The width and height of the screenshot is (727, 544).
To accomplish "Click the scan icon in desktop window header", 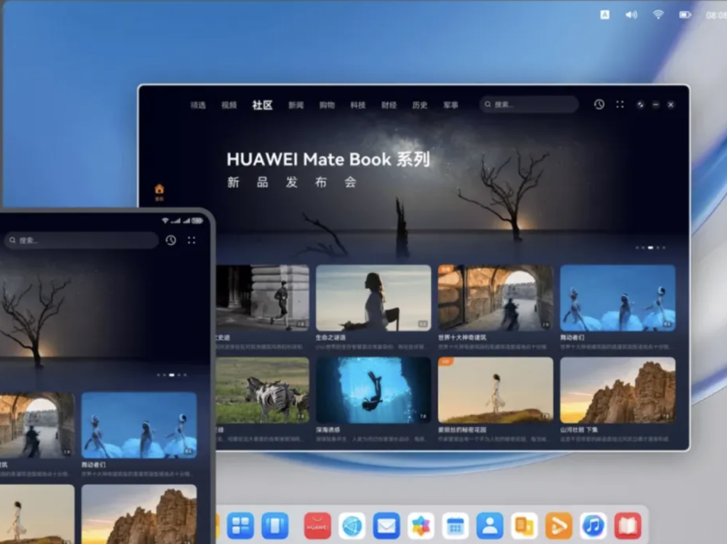I will pos(620,104).
